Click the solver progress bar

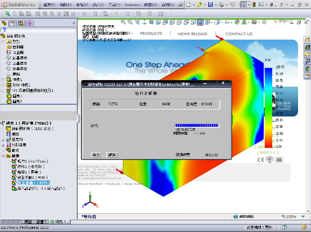197,126
